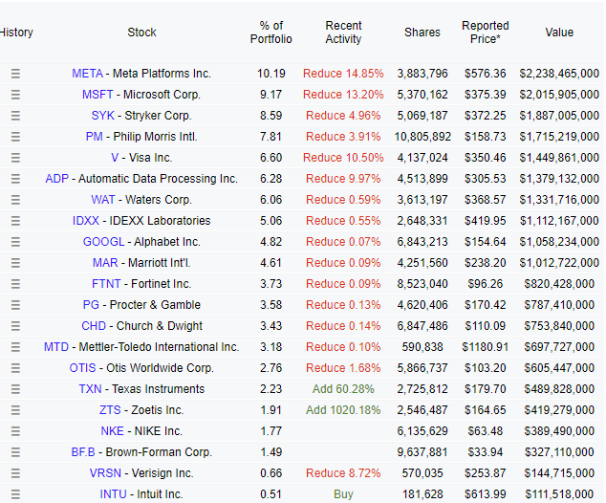Open history icon for INTU row

click(x=15, y=494)
